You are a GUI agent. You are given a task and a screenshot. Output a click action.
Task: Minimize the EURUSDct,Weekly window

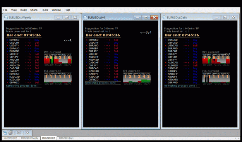58,17
